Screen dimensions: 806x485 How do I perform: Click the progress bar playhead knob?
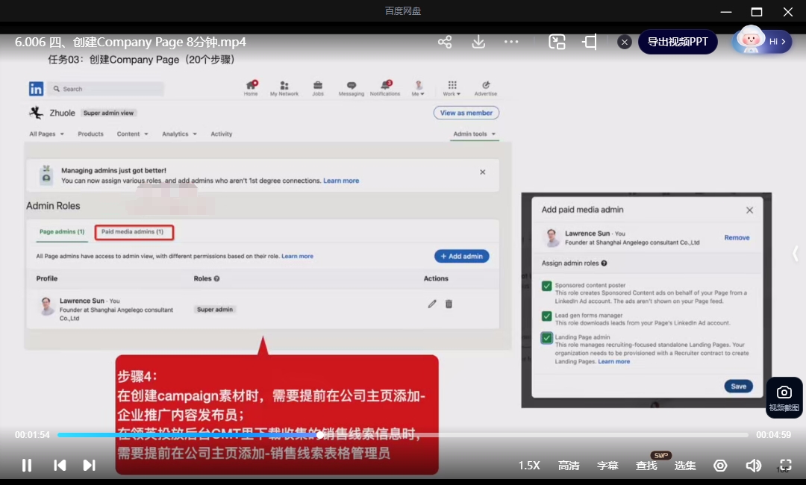[x=319, y=435]
